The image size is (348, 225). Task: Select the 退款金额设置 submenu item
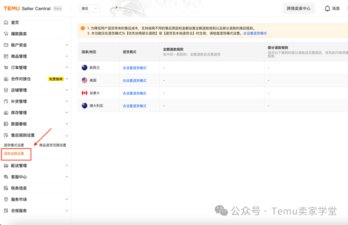point(14,154)
